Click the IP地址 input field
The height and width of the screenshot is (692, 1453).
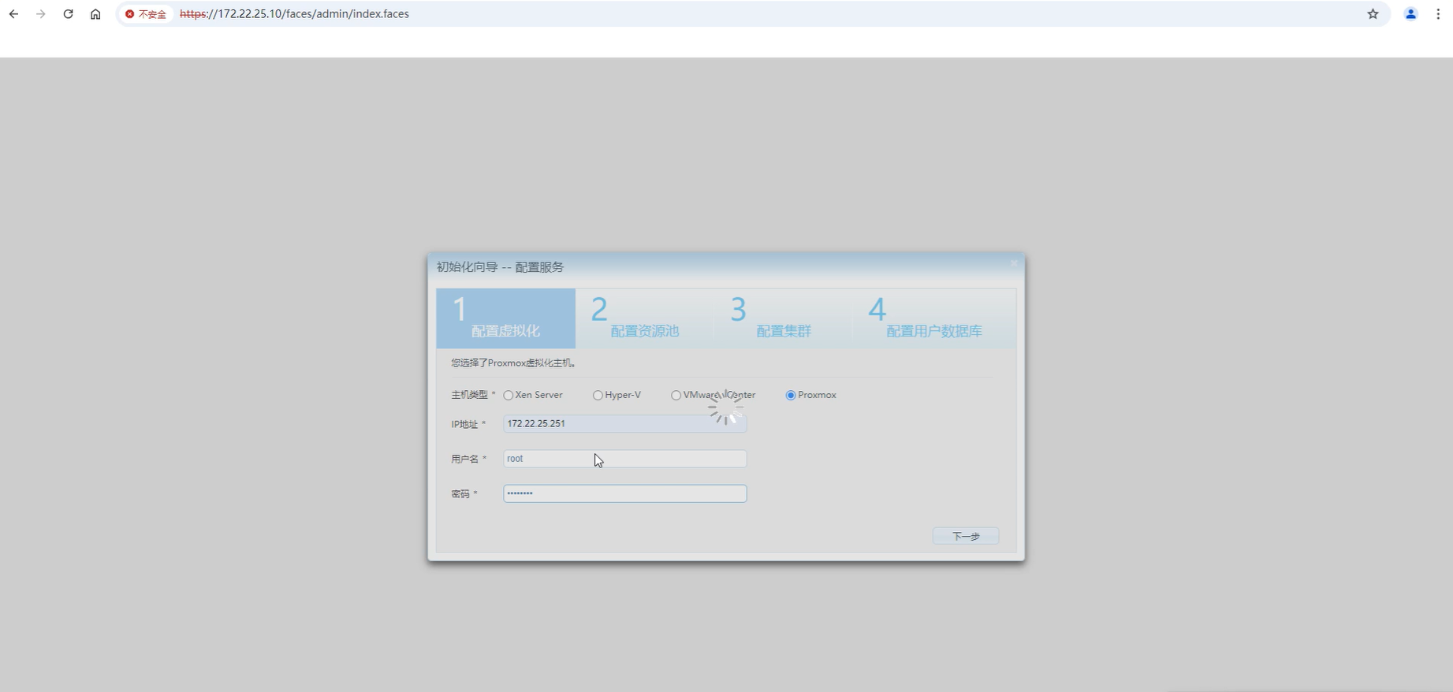point(624,424)
